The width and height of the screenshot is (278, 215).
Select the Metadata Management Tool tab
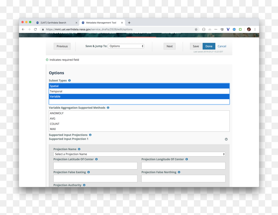click(102, 23)
